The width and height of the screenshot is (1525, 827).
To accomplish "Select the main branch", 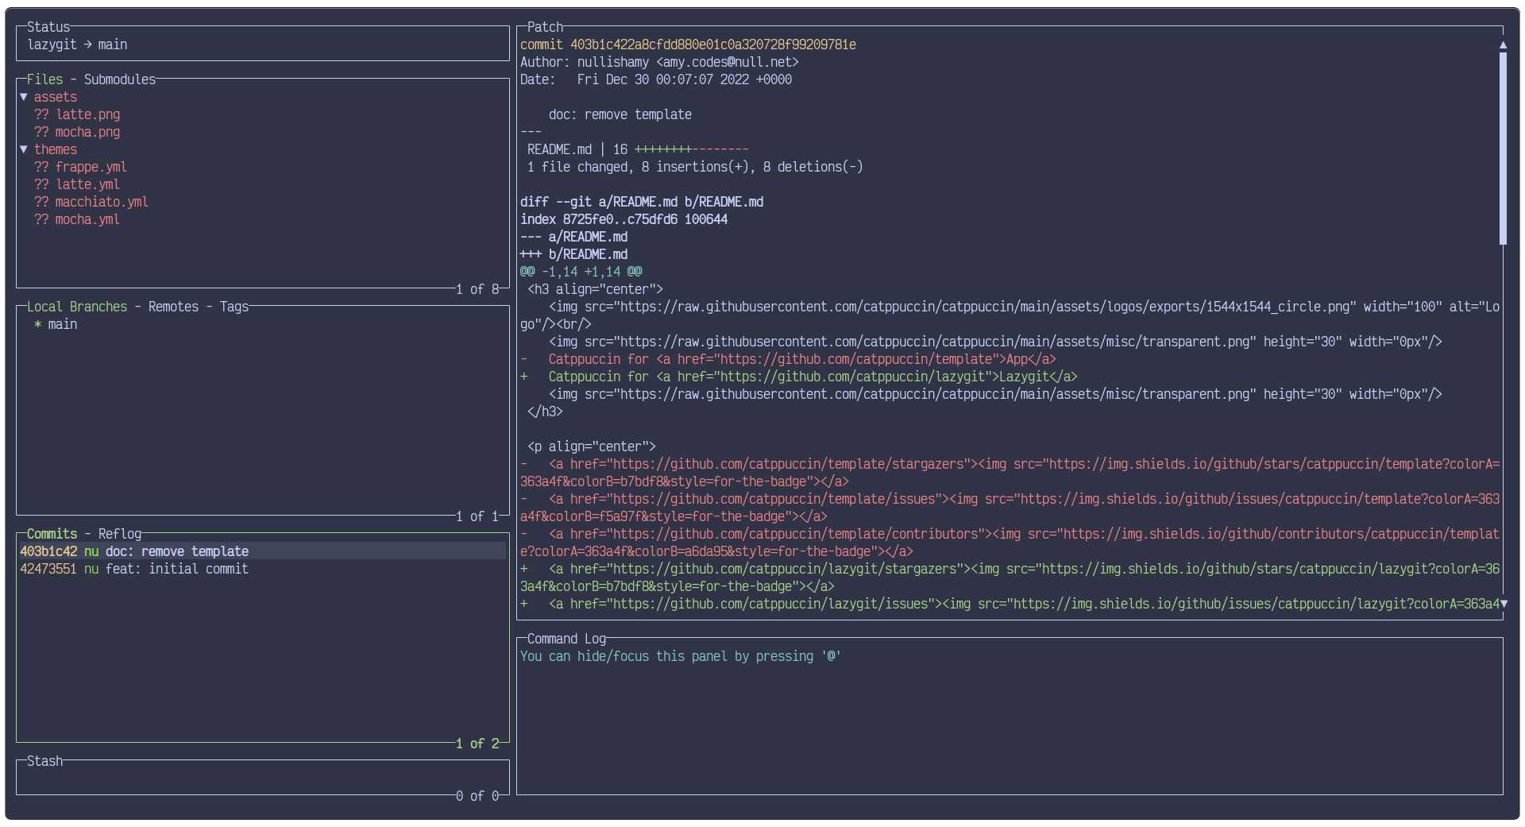I will point(63,324).
